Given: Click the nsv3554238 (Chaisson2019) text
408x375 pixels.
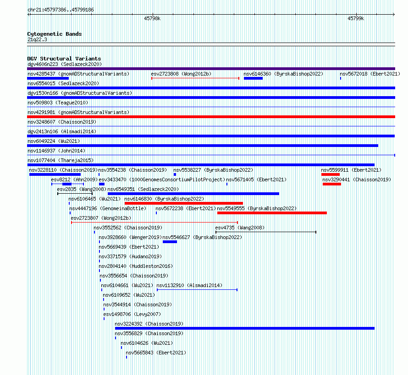Looking at the screenshot, I should coord(132,170).
